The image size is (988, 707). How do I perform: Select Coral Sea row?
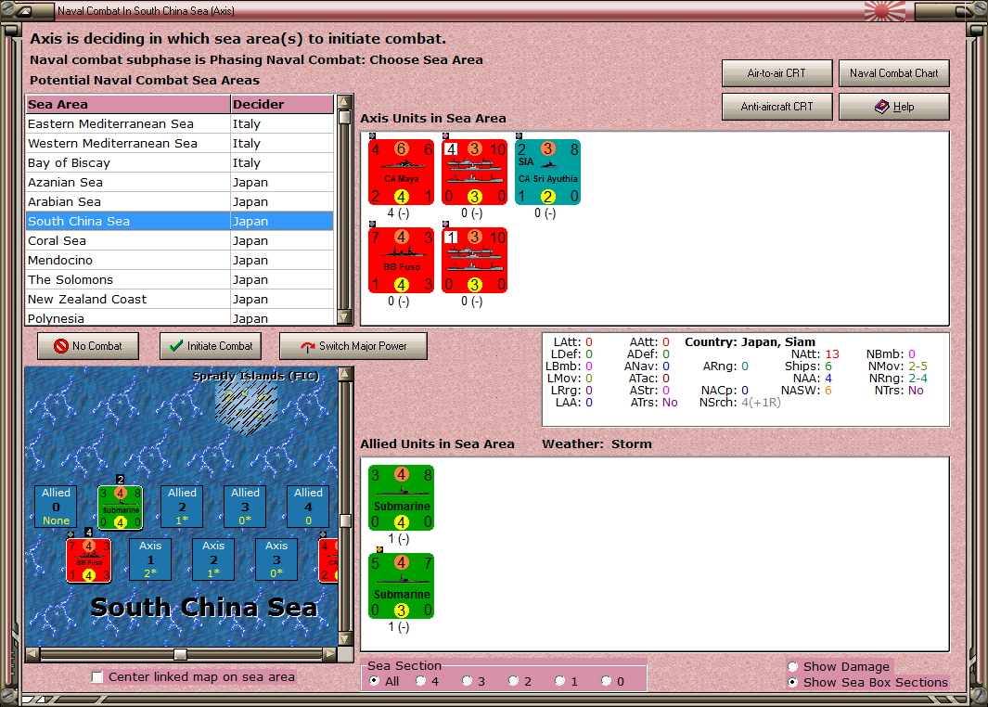tap(180, 240)
